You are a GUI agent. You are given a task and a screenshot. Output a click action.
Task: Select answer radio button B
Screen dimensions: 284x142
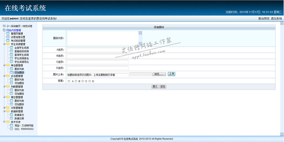click(x=76, y=81)
